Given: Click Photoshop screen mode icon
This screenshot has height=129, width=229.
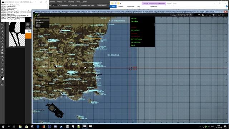Looking at the screenshot, I should pyautogui.click(x=2, y=85).
